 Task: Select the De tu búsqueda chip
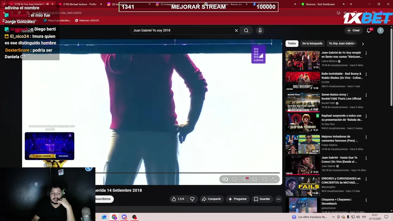pyautogui.click(x=312, y=44)
